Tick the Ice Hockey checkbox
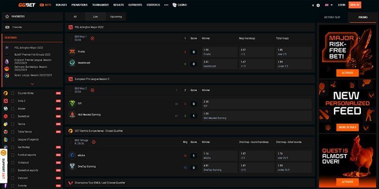This screenshot has width=379, height=189. [x=13, y=147]
